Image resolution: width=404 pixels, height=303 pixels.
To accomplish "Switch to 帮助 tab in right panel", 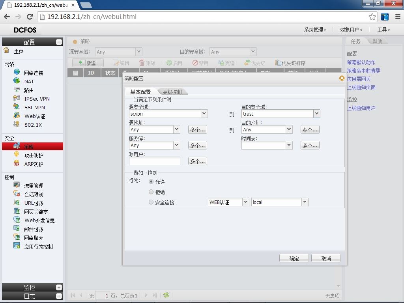I will 377,41.
